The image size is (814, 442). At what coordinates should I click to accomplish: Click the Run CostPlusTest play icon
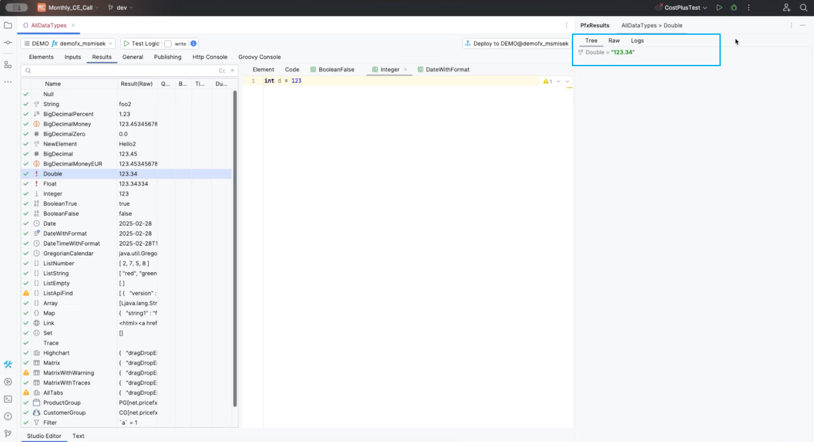pos(719,8)
